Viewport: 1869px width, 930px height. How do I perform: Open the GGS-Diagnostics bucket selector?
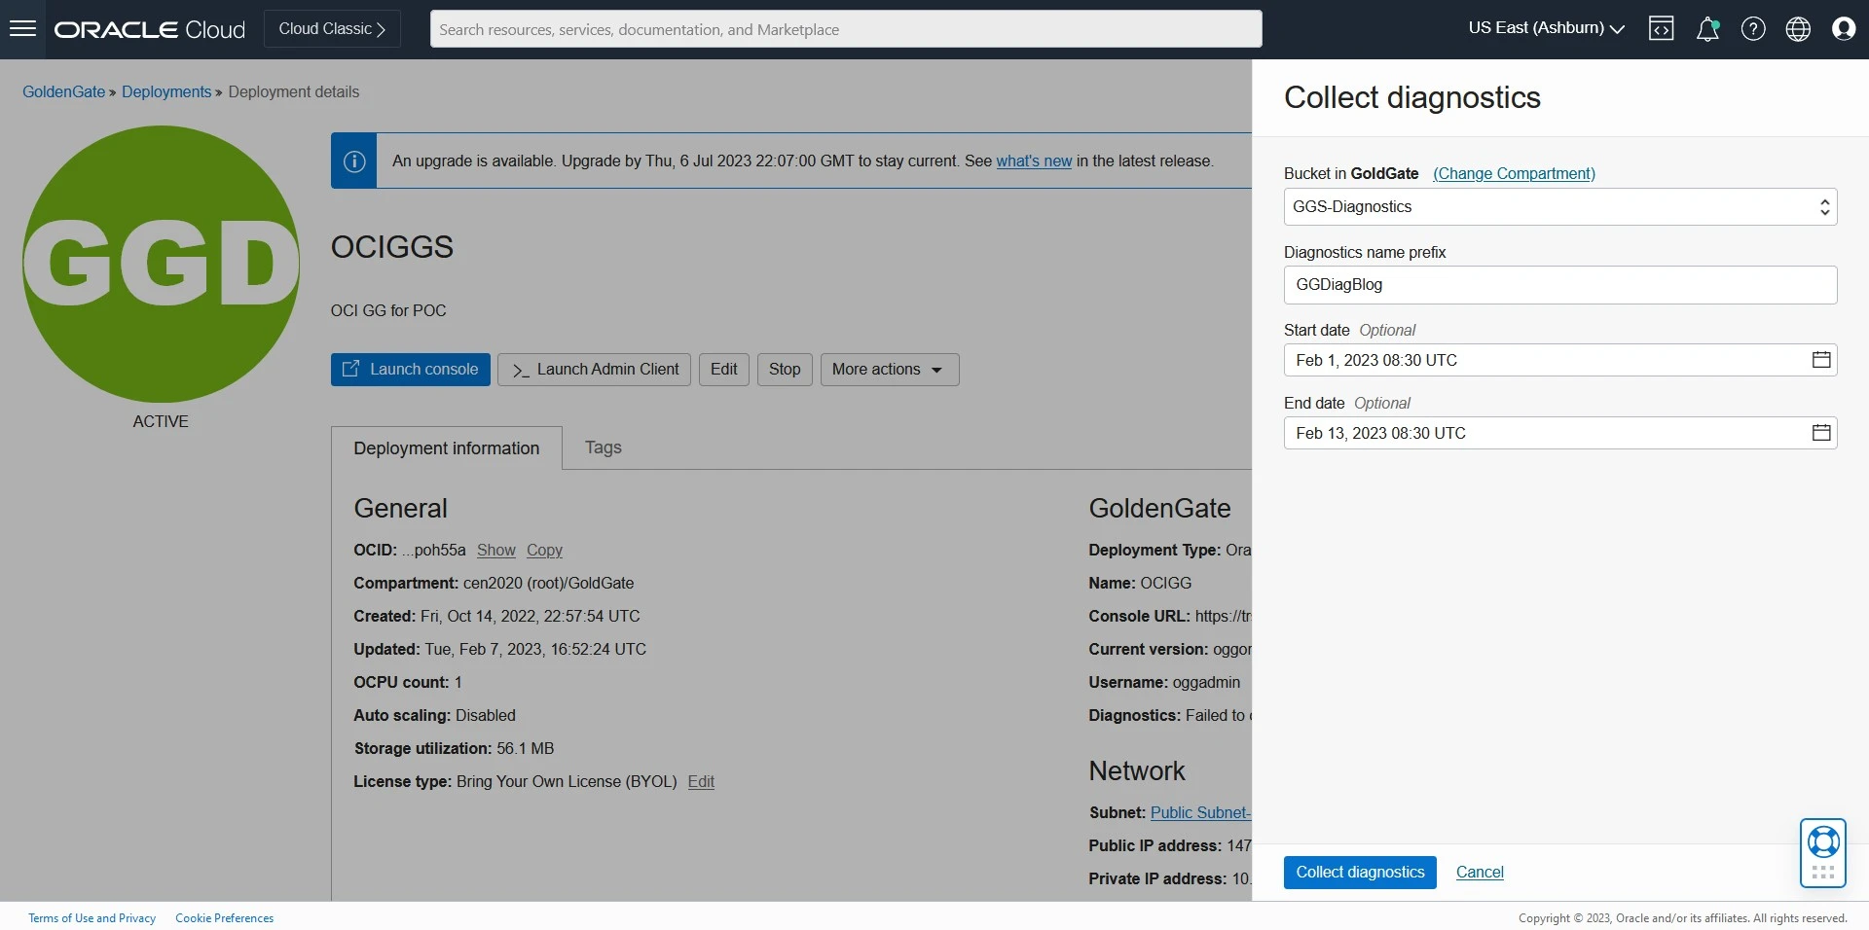click(x=1559, y=206)
